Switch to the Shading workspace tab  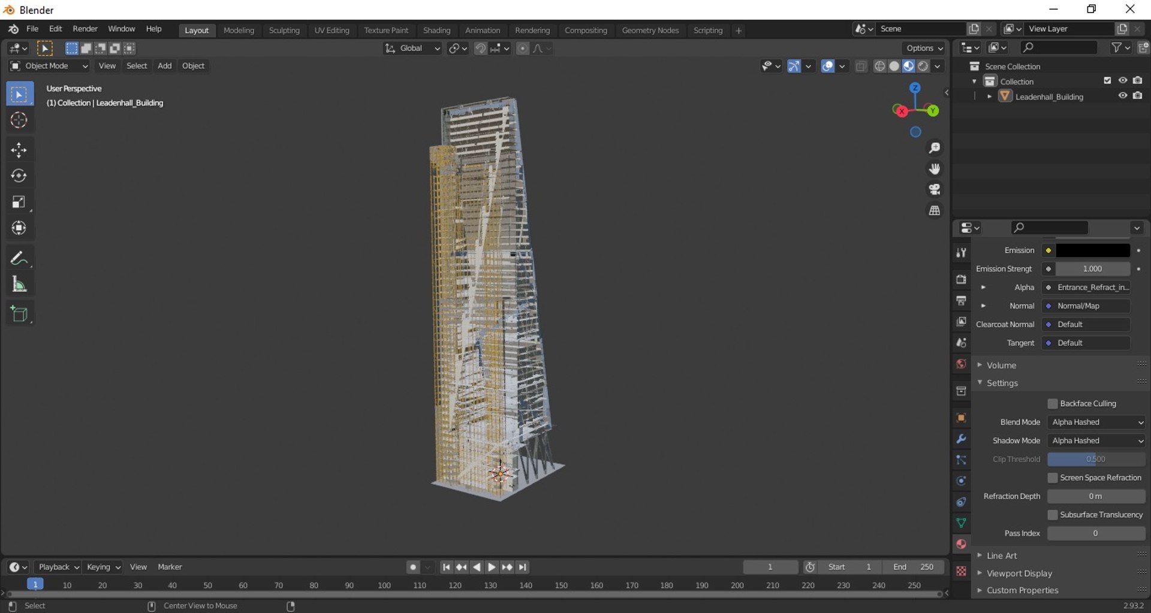coord(436,31)
